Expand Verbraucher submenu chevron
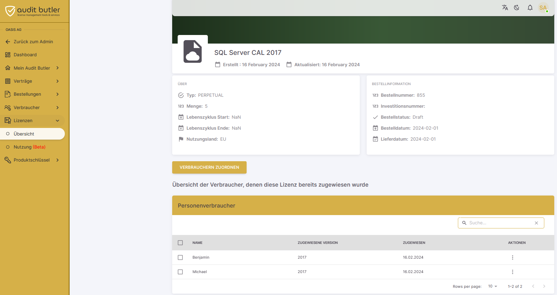Viewport: 557px width, 295px height. 58,108
